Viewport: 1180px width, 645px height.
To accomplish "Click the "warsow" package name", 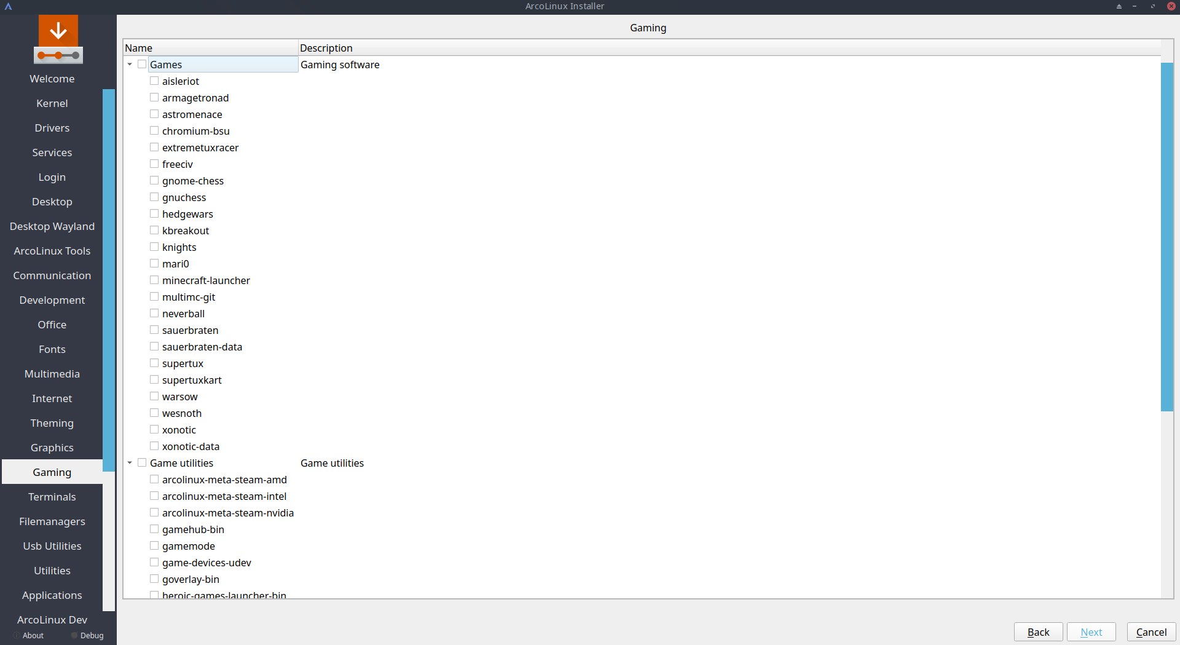I will (x=180, y=397).
